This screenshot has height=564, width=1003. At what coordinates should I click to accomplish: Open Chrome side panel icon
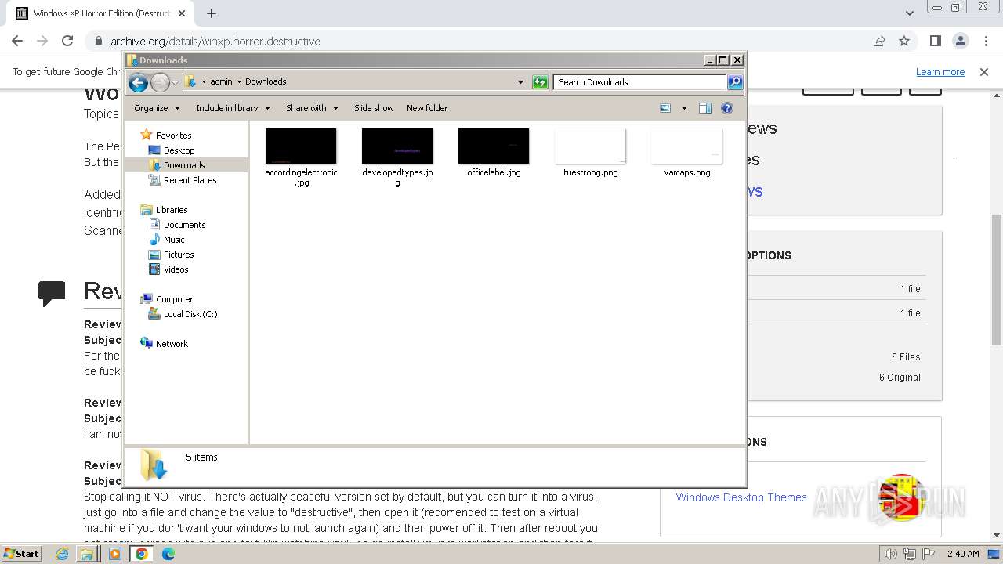pos(935,41)
